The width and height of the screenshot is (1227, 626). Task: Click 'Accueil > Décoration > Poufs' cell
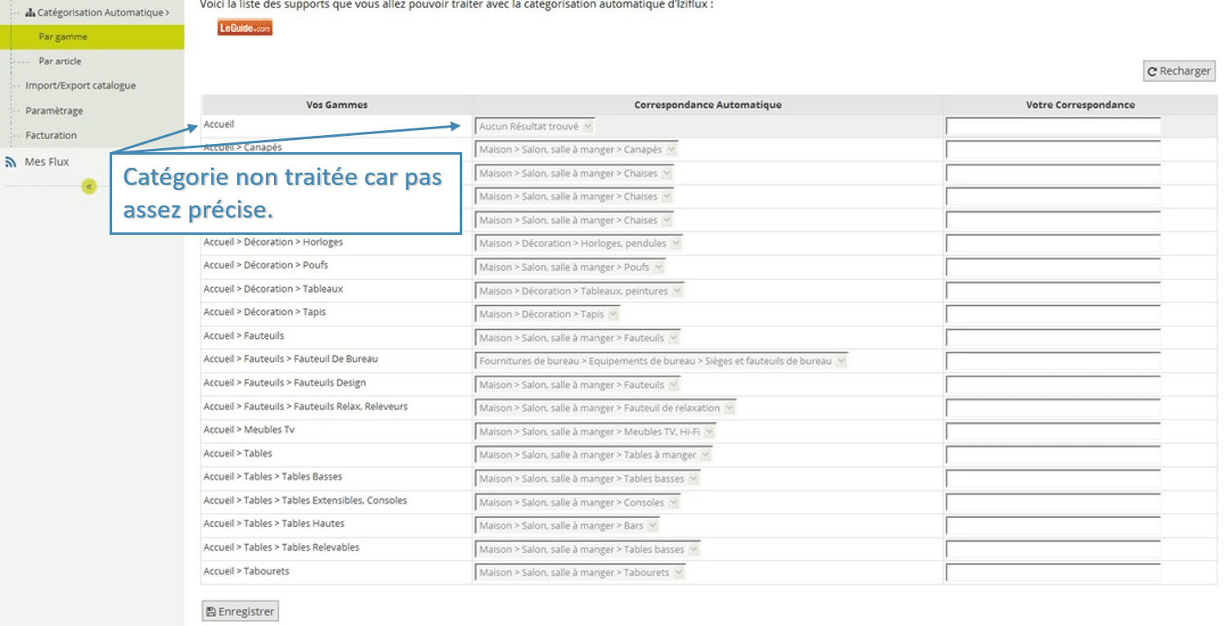pyautogui.click(x=266, y=265)
